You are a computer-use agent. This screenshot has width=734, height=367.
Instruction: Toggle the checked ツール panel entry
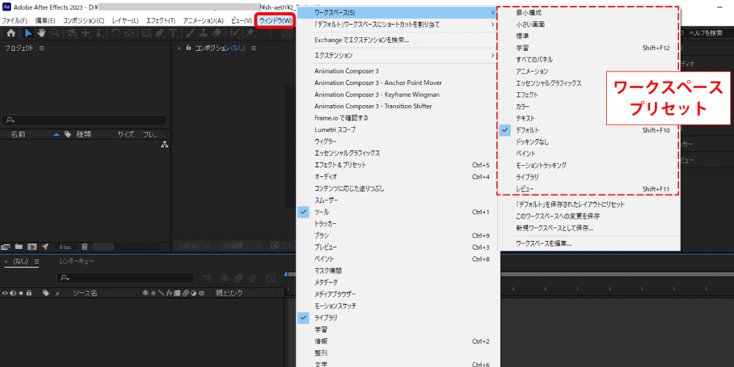click(x=398, y=212)
